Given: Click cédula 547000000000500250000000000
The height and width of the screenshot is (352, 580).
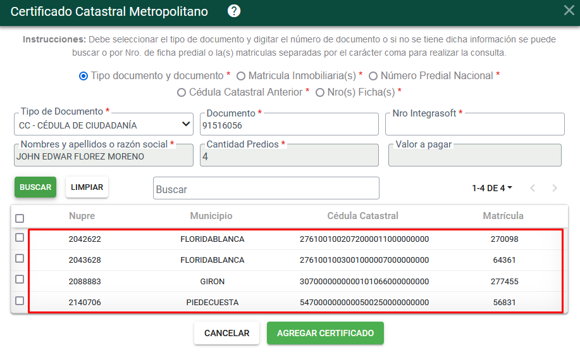Looking at the screenshot, I should coord(364,303).
